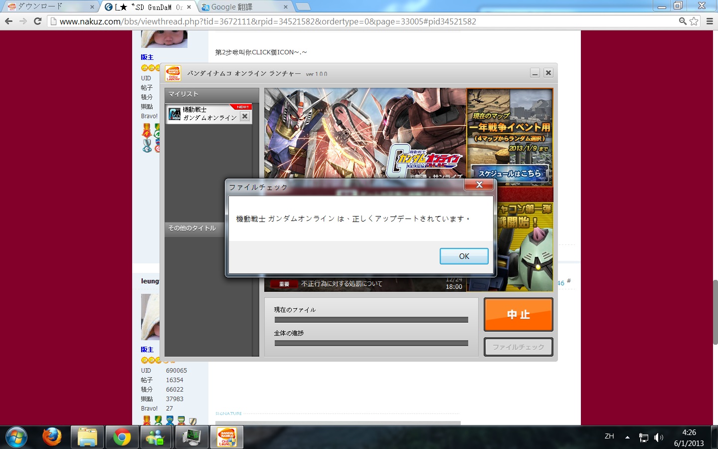Close the Bandai Namco launcher window
The width and height of the screenshot is (718, 449).
(x=548, y=73)
